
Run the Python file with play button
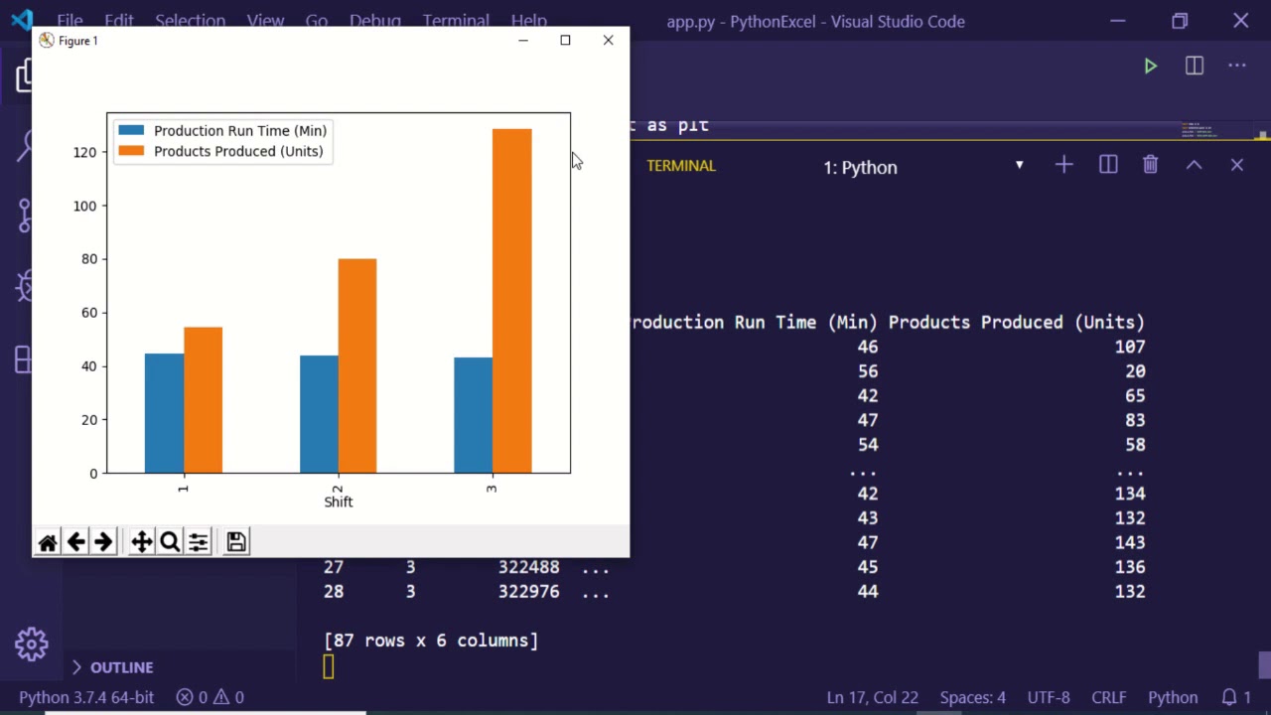point(1150,67)
